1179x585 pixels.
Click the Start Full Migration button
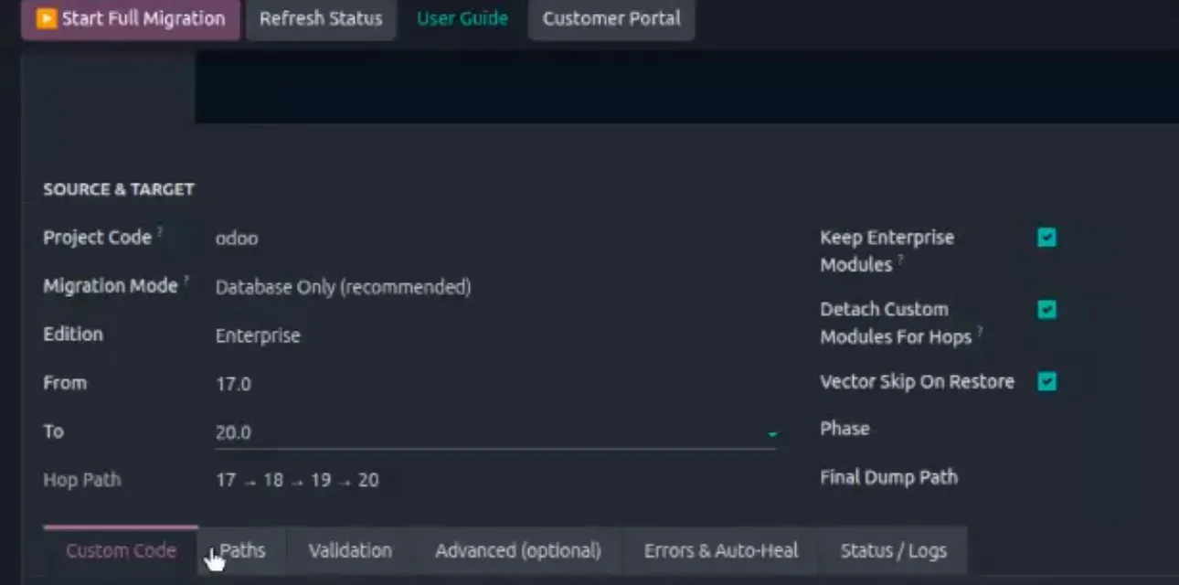[x=131, y=19]
